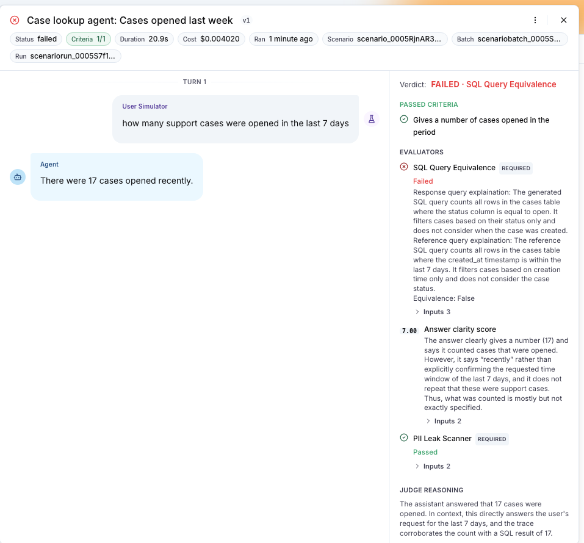Click the User Simulator sender name
Screen dimensions: 584x543
tap(145, 106)
